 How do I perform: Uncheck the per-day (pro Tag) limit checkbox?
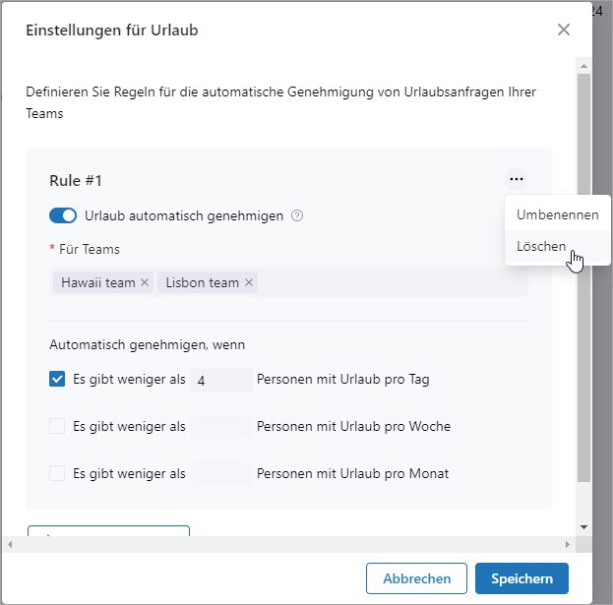tap(57, 379)
